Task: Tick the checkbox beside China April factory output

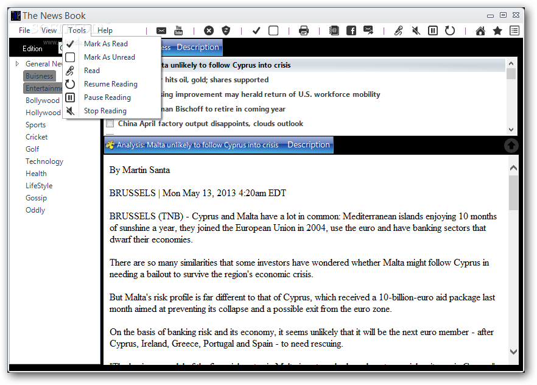Action: click(x=110, y=123)
